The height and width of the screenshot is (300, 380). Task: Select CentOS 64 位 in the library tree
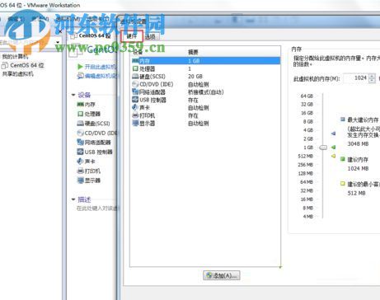click(x=26, y=65)
